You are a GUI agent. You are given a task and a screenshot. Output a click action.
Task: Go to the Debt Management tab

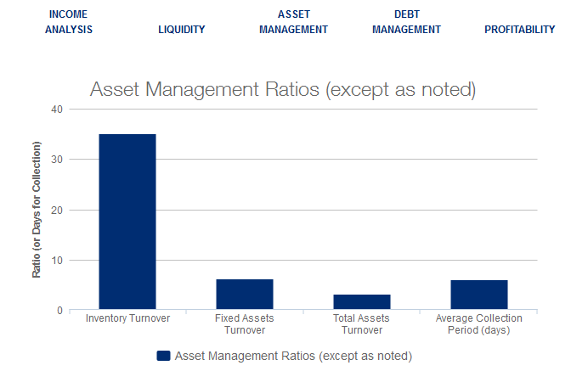pos(406,22)
